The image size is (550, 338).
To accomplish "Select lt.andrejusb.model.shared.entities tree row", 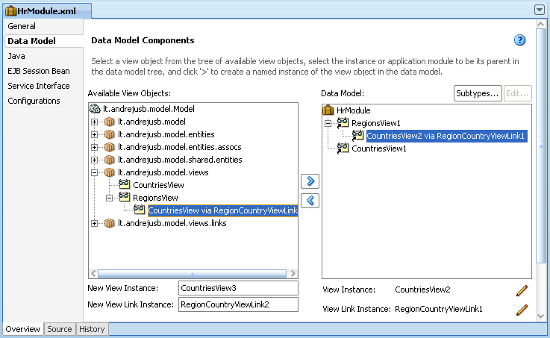I will click(x=180, y=160).
